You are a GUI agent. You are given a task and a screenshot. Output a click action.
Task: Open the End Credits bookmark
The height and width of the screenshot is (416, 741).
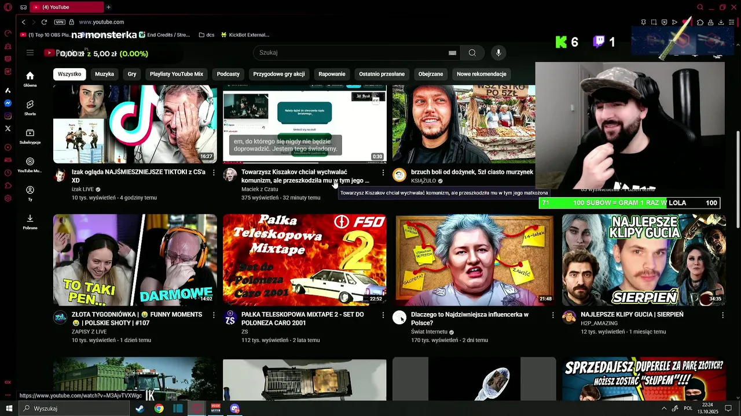point(164,35)
